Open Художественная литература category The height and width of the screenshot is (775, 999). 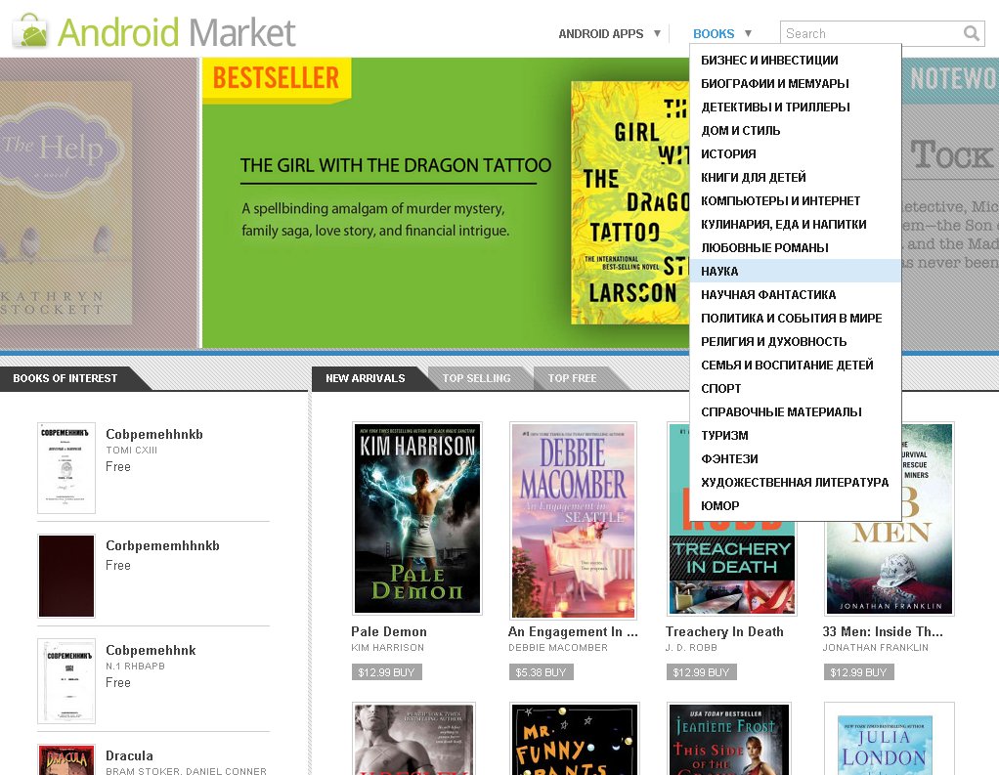click(795, 483)
